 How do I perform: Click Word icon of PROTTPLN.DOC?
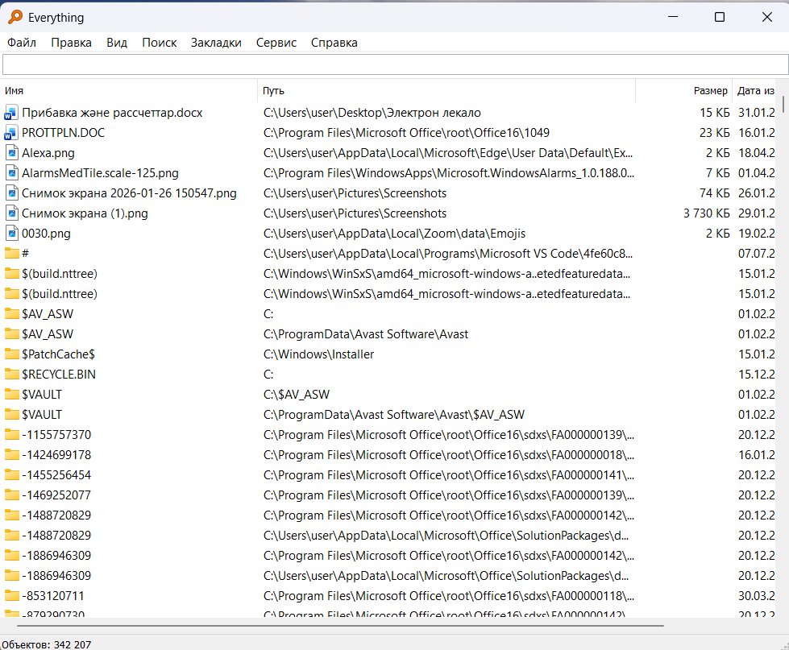click(11, 133)
